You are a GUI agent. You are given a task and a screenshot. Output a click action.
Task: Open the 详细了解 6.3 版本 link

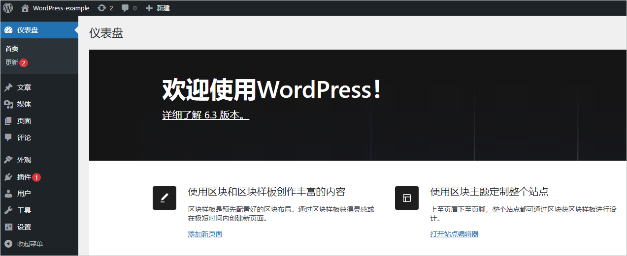tap(206, 115)
